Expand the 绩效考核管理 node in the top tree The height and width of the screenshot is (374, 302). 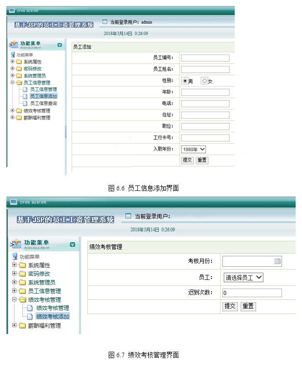[12, 110]
